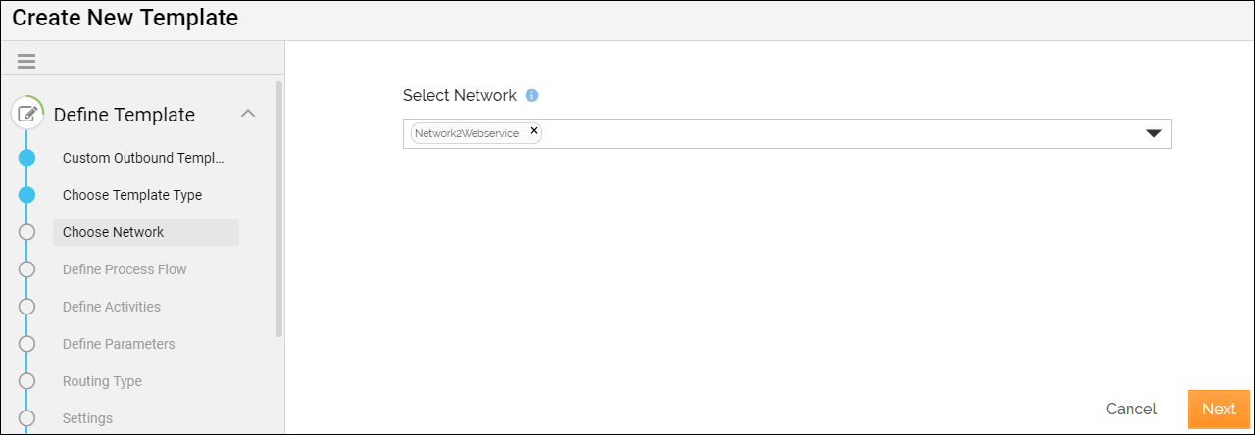Screen dimensions: 1255x435
Task: Click the Routing Type step circle
Action: [27, 381]
